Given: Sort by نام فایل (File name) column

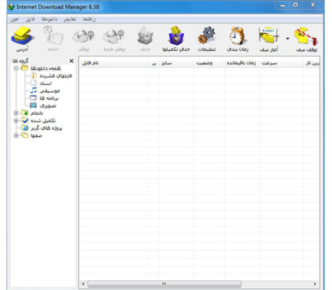Looking at the screenshot, I should (115, 63).
